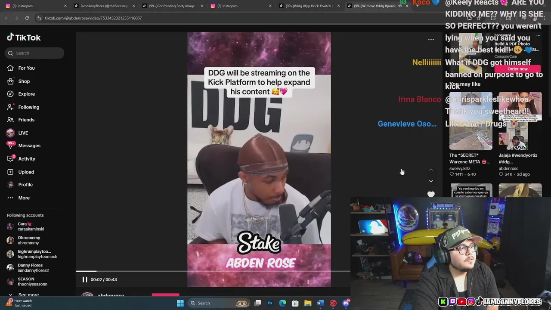Open Task View on taskbar

[x=257, y=303]
